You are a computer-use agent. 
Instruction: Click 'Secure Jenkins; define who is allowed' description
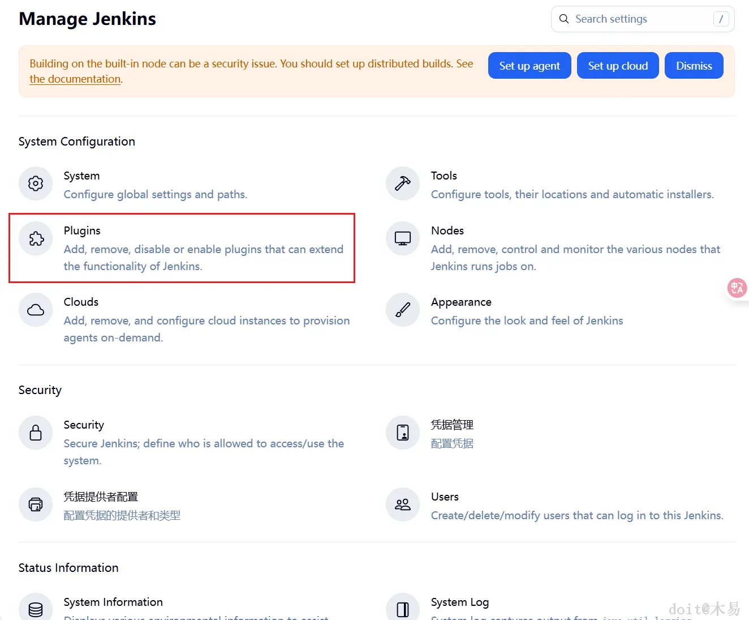pos(204,452)
